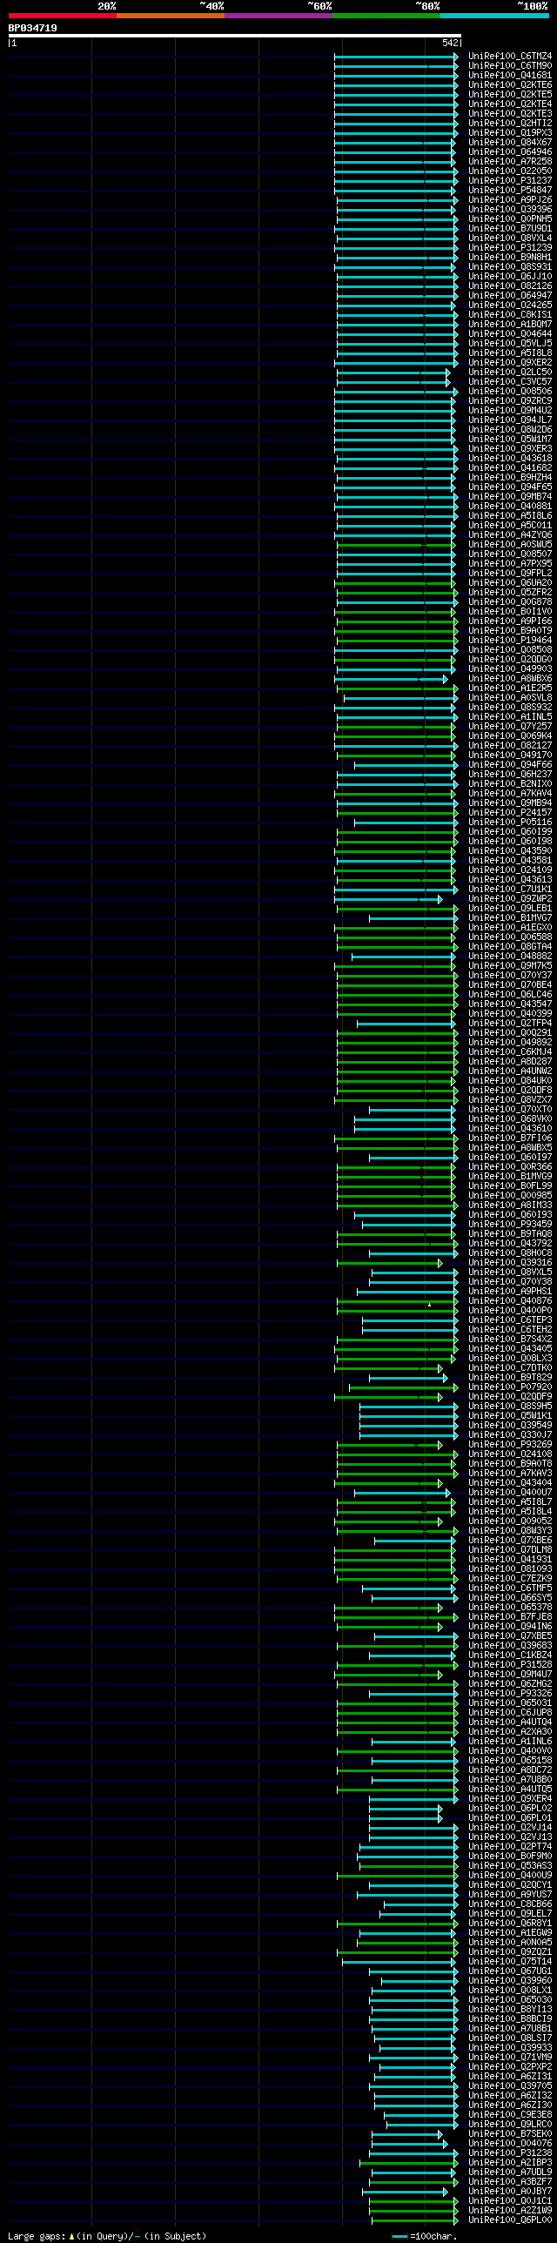Open hit UniRef100_Q8S931
Screen dimensions: 557x2243
click(x=510, y=267)
